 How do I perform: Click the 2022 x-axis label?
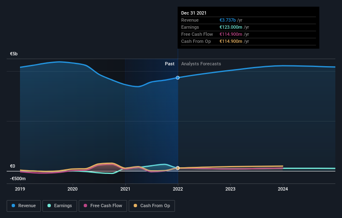click(178, 189)
